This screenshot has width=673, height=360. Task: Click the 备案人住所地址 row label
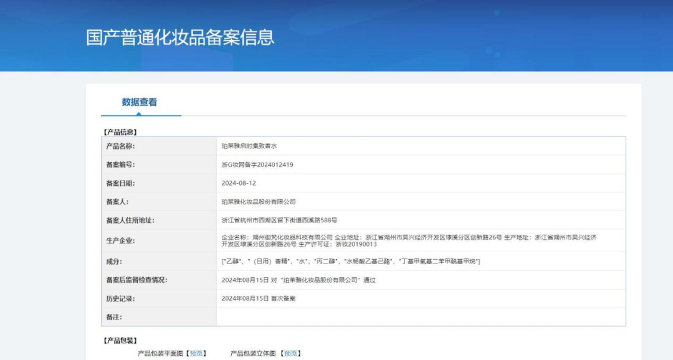(x=130, y=220)
